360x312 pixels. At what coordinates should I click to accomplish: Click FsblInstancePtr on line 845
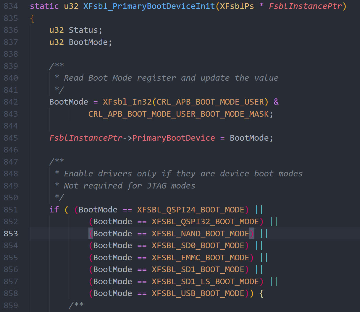[86, 138]
